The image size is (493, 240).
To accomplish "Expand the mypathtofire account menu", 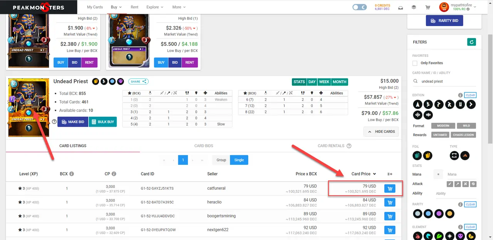I will [458, 7].
